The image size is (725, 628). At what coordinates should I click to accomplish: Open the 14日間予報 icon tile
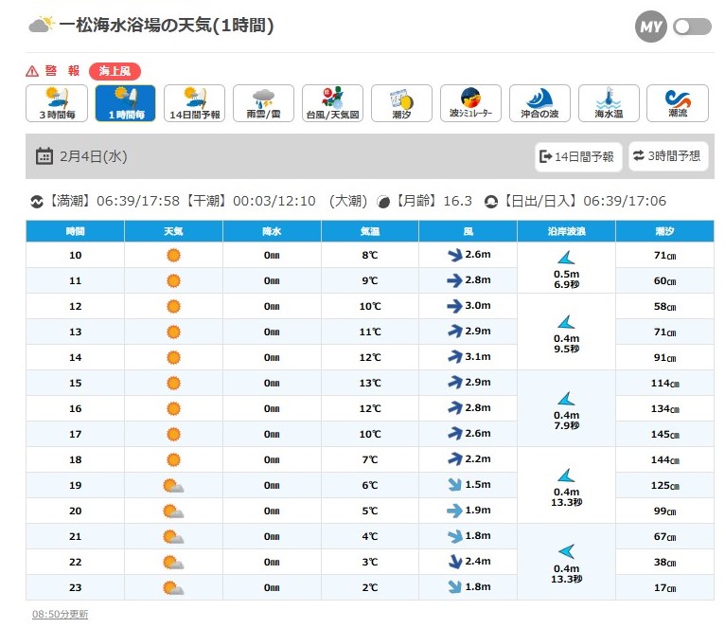(194, 103)
